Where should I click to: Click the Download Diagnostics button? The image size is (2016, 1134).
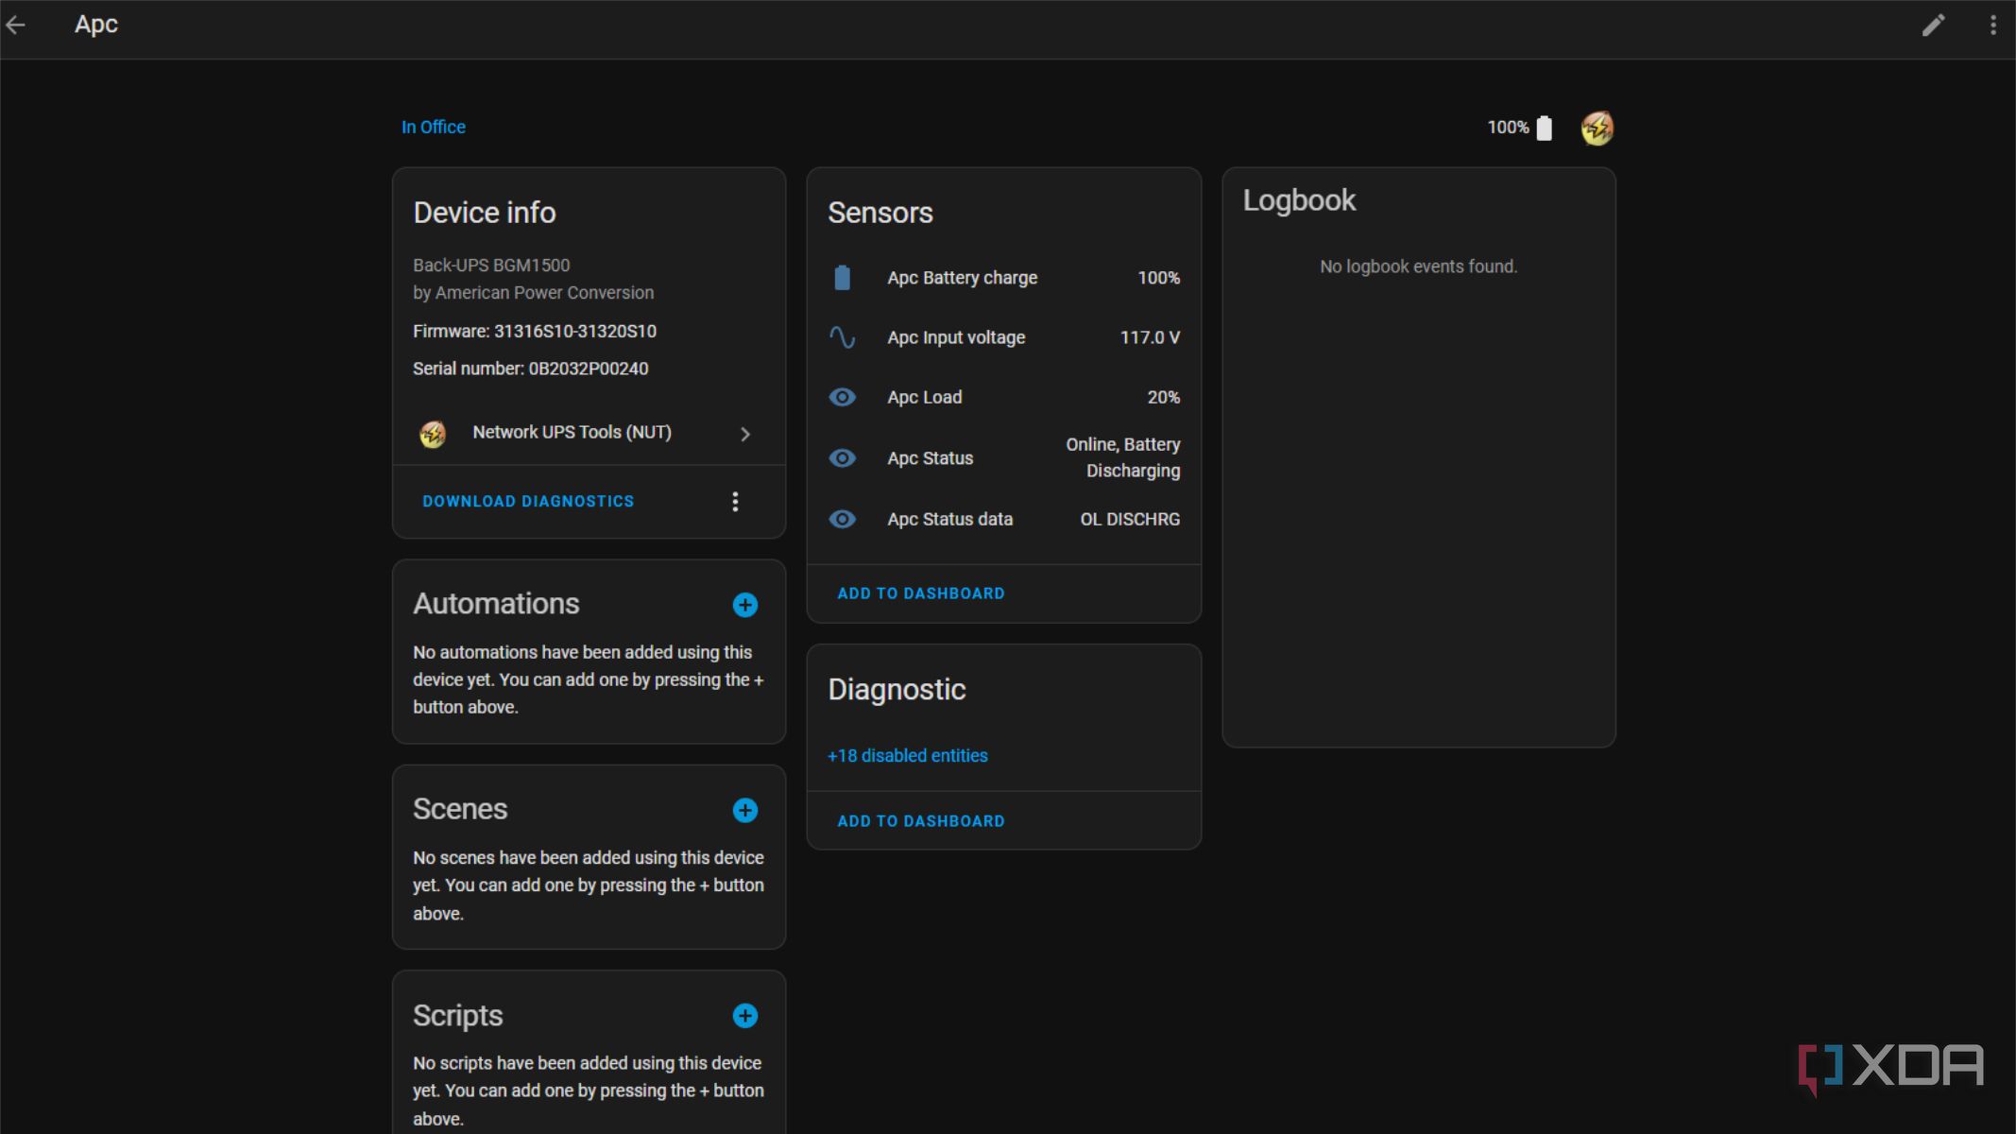(x=527, y=501)
